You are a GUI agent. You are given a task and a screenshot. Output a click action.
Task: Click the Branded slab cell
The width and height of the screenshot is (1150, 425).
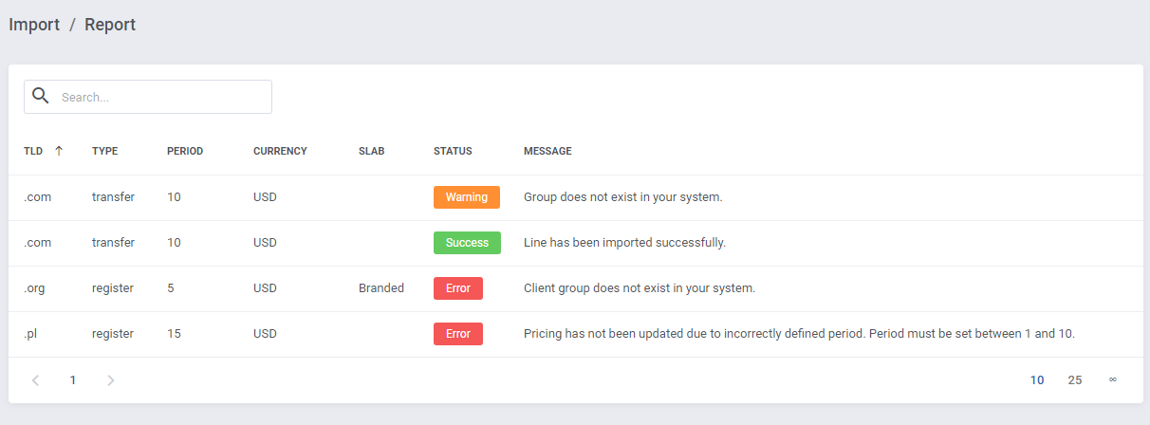click(381, 288)
